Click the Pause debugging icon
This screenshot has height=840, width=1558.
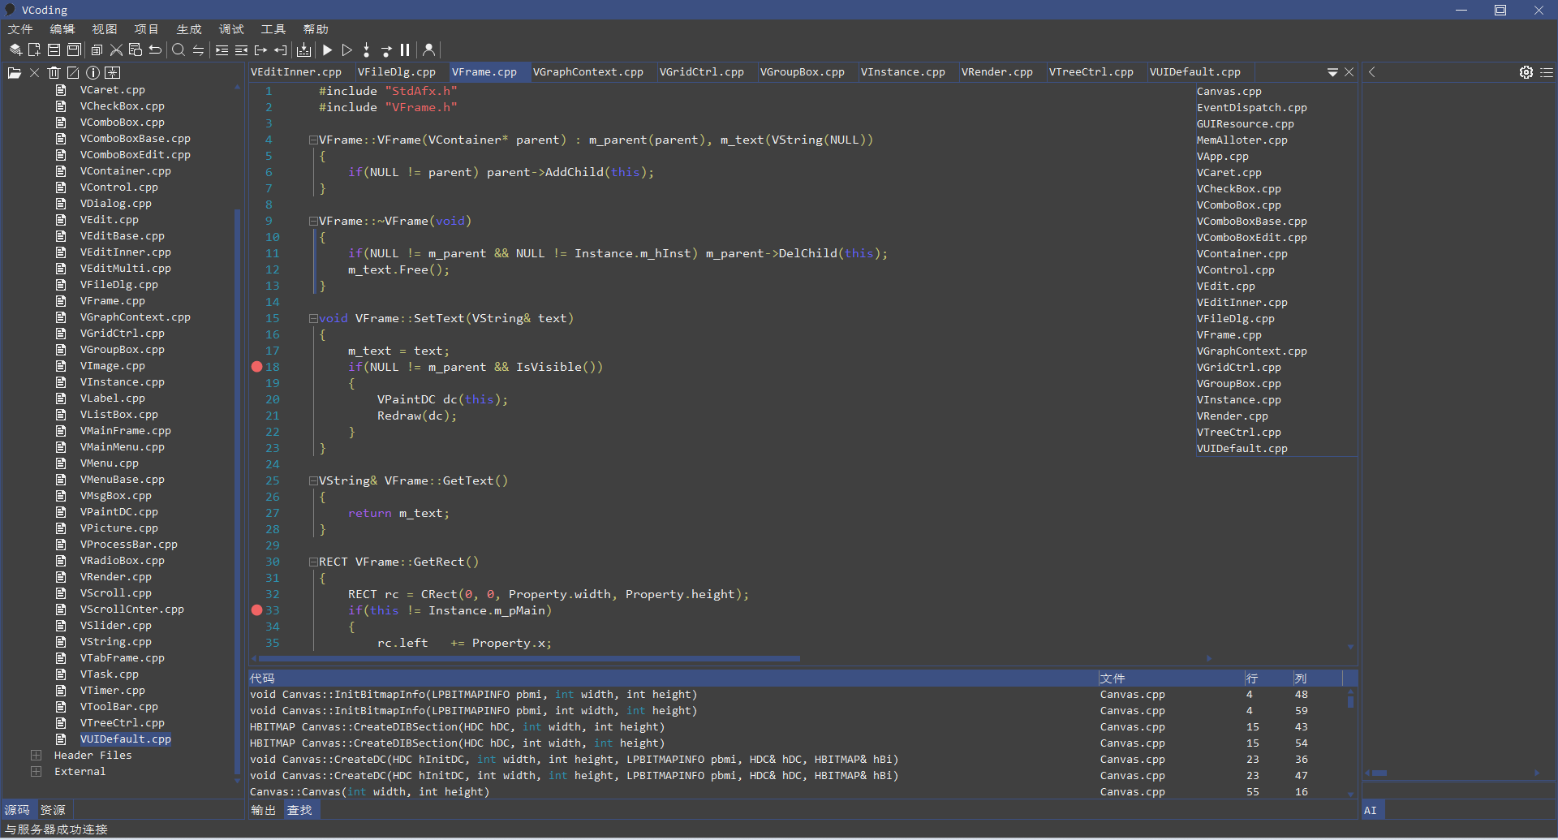click(x=405, y=50)
